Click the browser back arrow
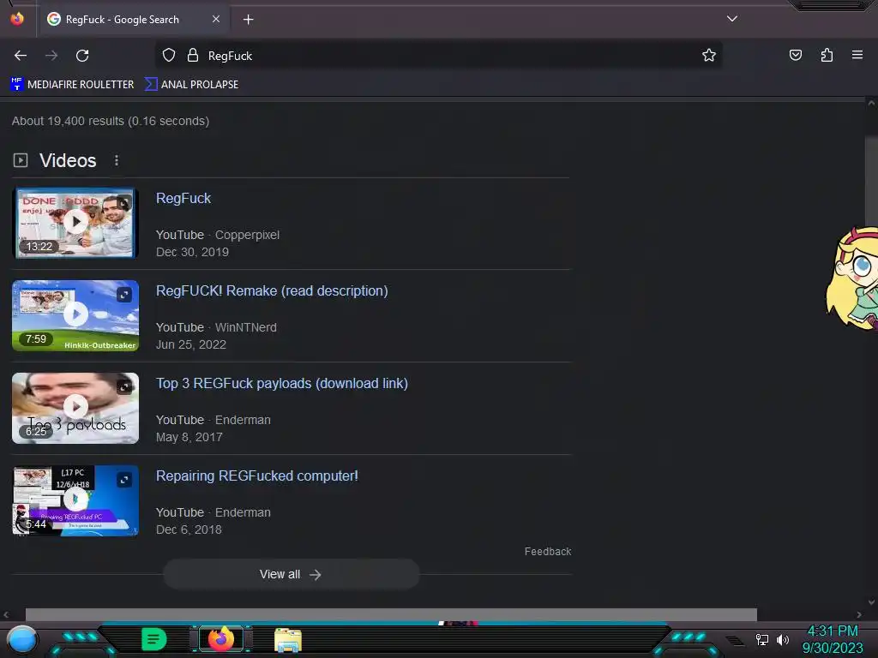878x658 pixels. coord(21,56)
